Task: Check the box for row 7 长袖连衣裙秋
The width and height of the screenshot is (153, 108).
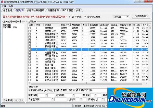Action: [x=30, y=46]
